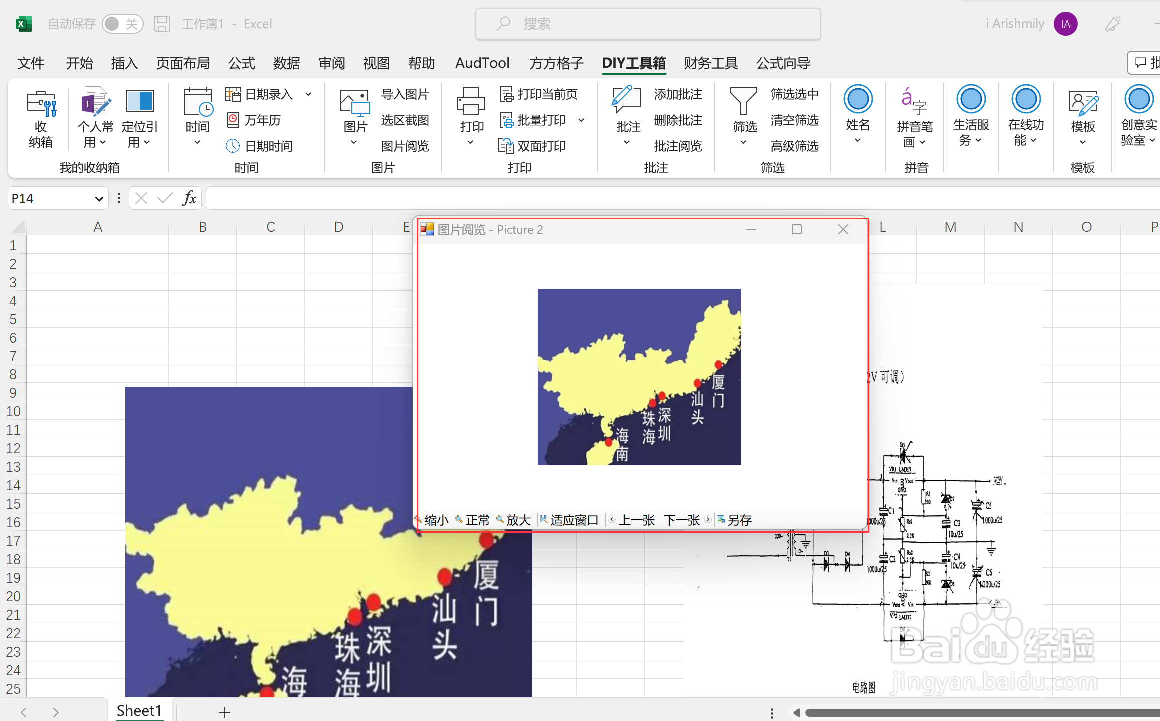Click the select-all corner triangle

pos(17,227)
